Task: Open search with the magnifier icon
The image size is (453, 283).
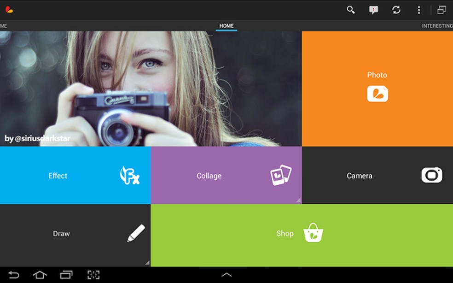Action: 350,10
